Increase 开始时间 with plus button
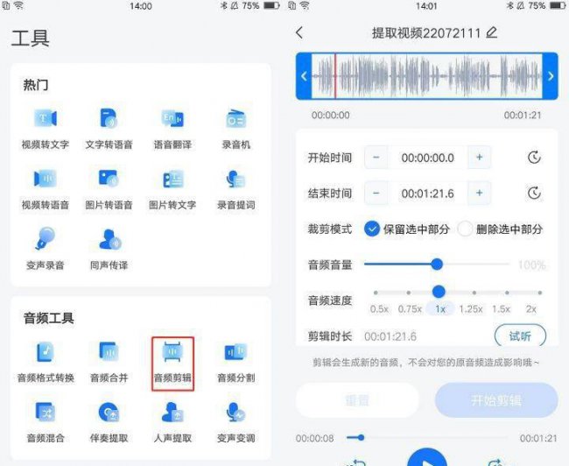Image resolution: width=569 pixels, height=466 pixels. (x=480, y=158)
